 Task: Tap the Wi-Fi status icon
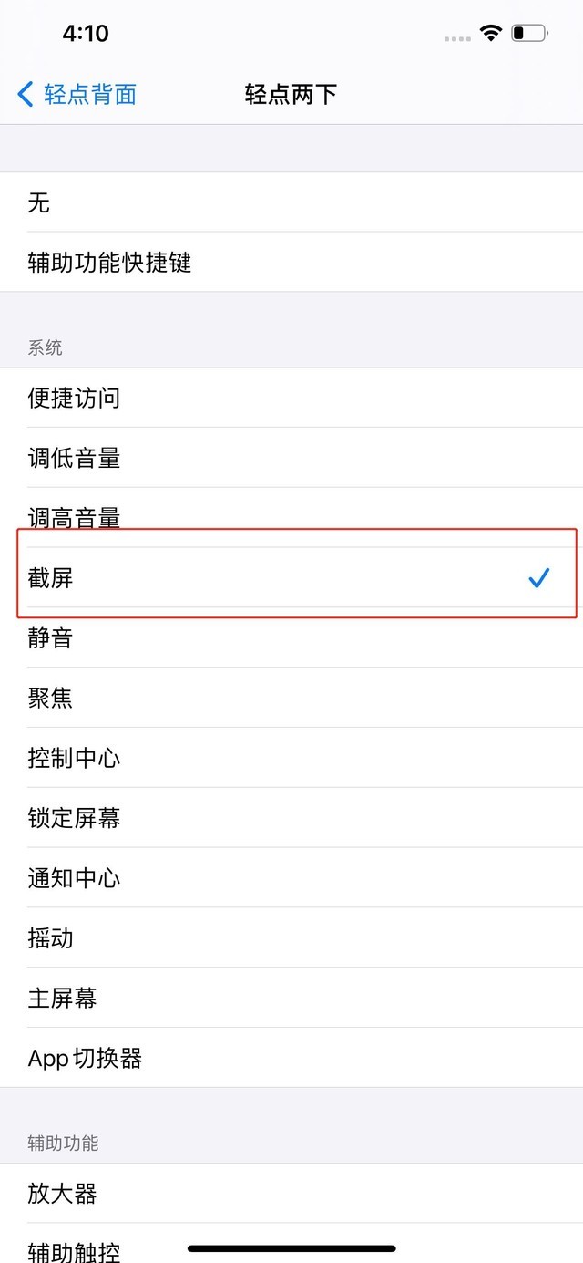click(x=492, y=34)
